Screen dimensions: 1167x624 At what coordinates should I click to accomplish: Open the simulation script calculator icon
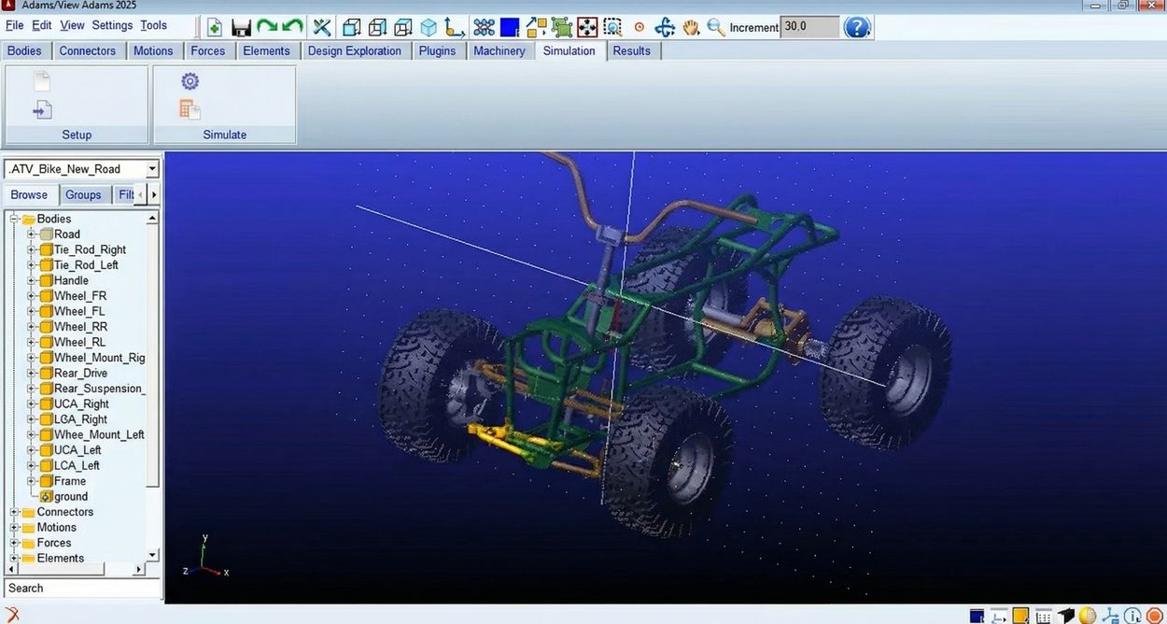[x=190, y=109]
